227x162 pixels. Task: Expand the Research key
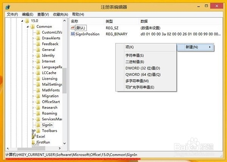(33, 108)
